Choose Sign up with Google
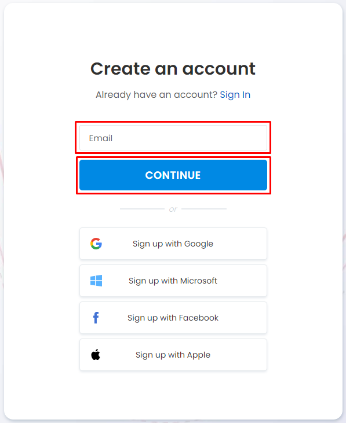The height and width of the screenshot is (423, 346). 173,244
